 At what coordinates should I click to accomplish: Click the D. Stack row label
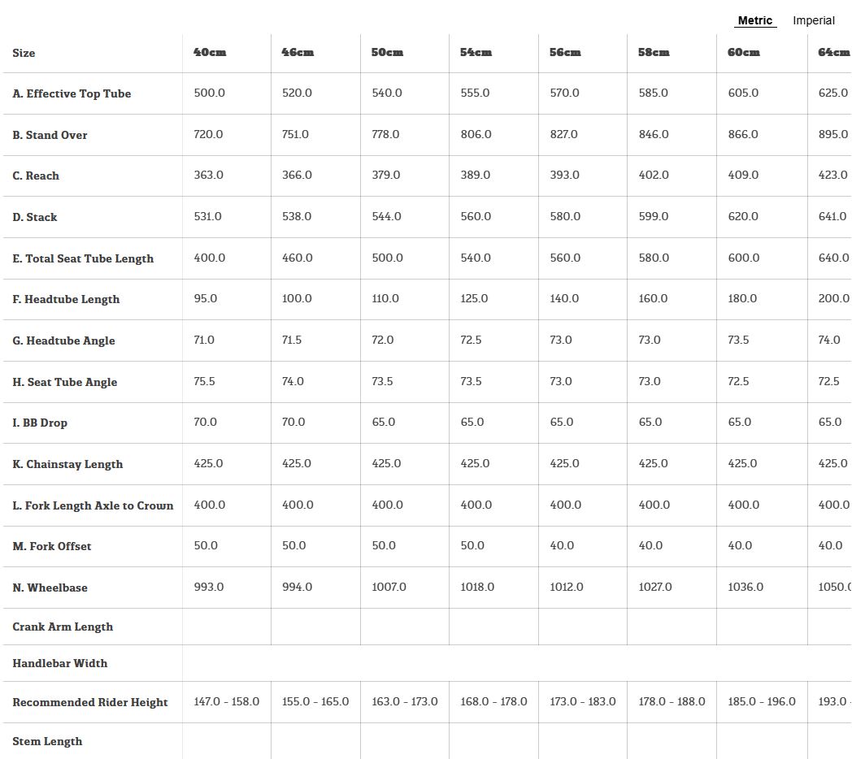pyautogui.click(x=35, y=217)
